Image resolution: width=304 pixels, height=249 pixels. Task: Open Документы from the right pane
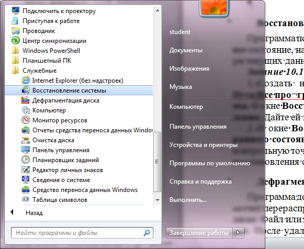click(x=186, y=50)
